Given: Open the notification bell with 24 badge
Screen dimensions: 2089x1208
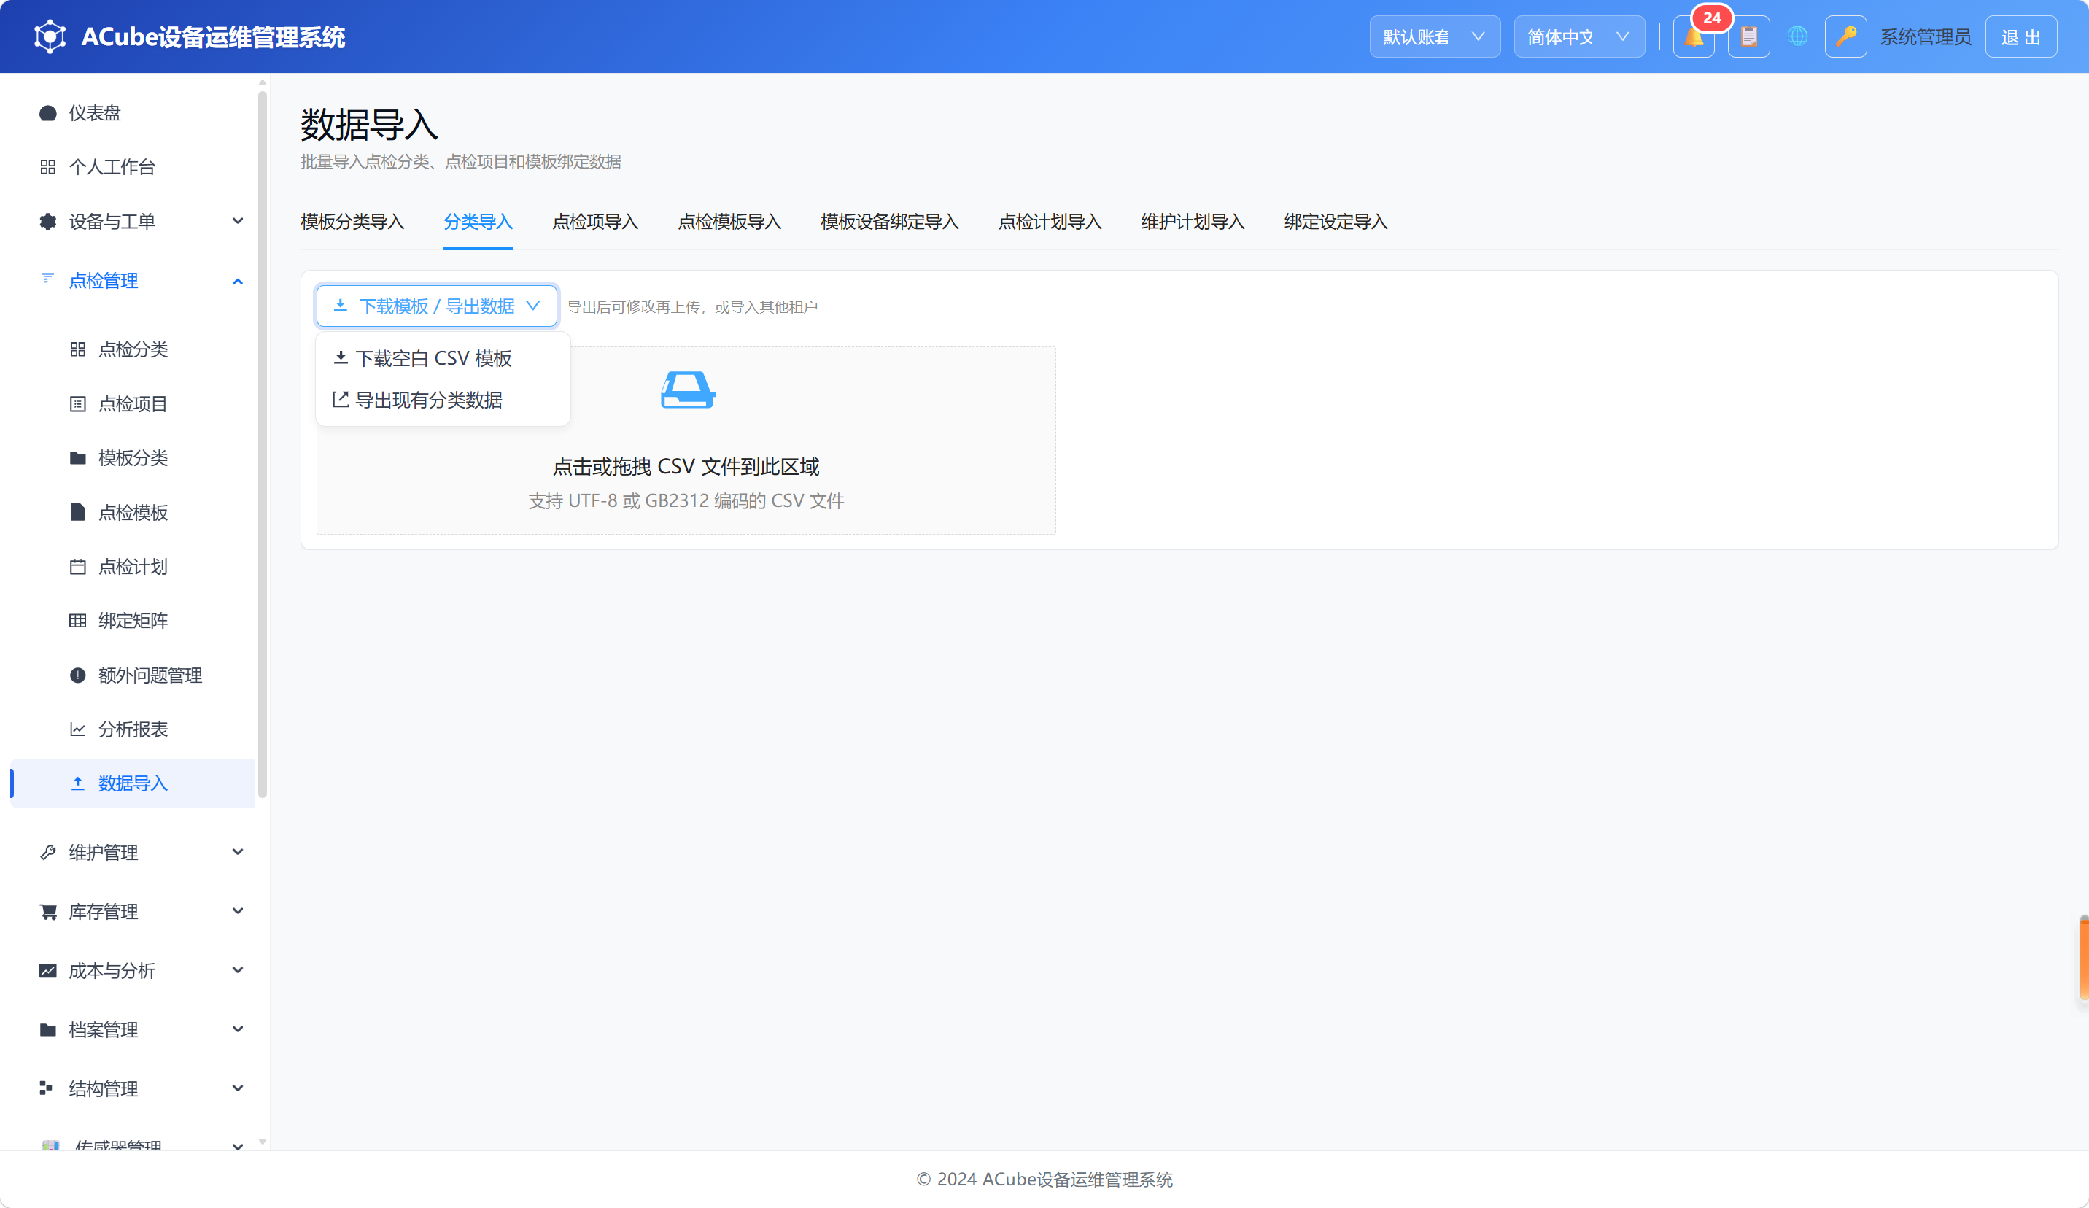Looking at the screenshot, I should click(1694, 36).
